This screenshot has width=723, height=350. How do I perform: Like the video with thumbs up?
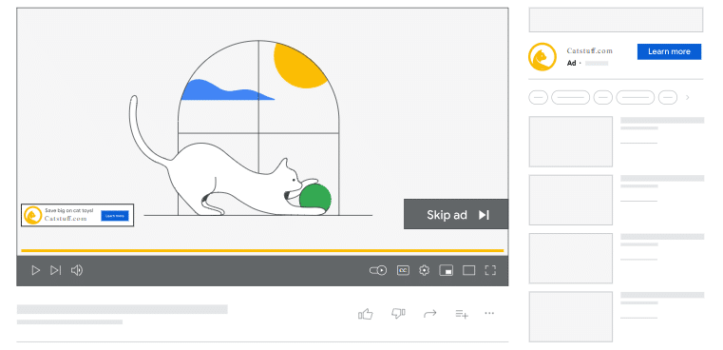365,314
